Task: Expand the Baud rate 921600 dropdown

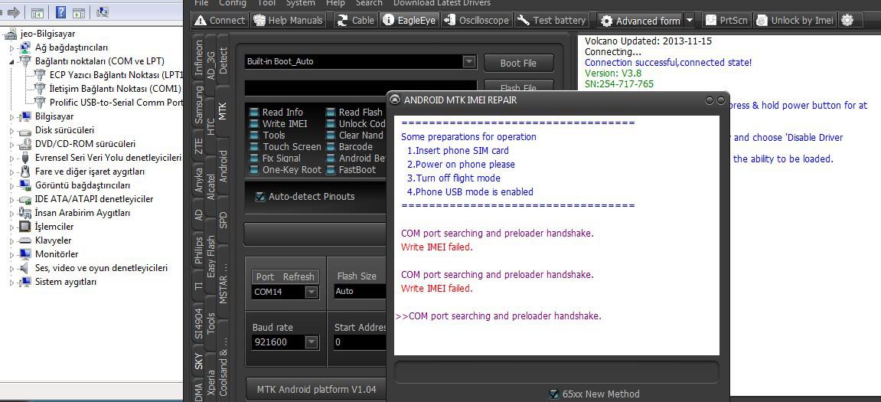Action: point(311,342)
